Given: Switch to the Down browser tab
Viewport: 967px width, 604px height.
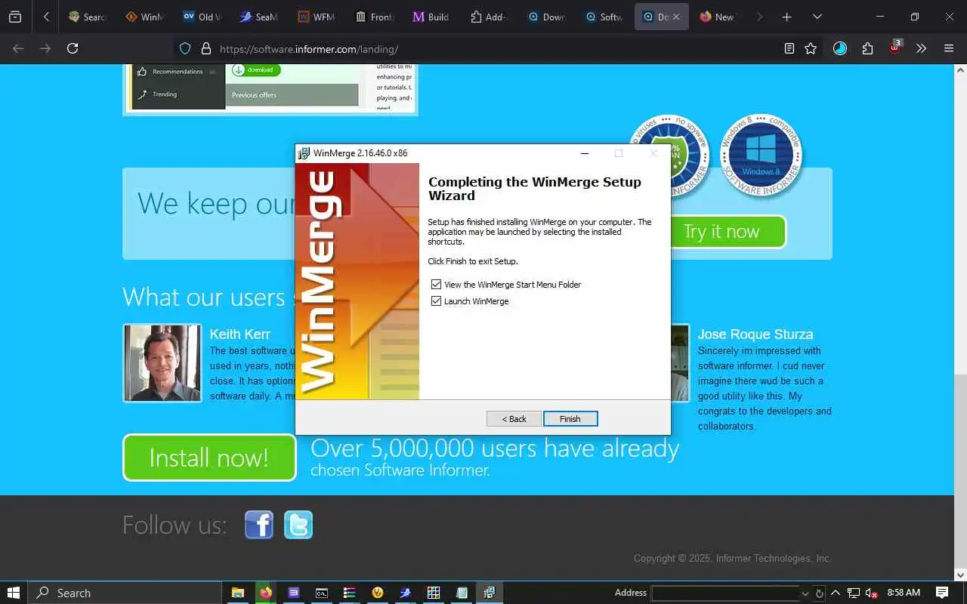Looking at the screenshot, I should 546,17.
